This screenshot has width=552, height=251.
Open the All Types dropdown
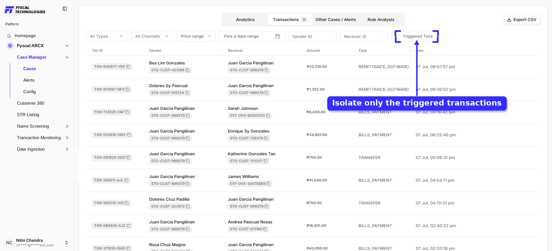[107, 36]
